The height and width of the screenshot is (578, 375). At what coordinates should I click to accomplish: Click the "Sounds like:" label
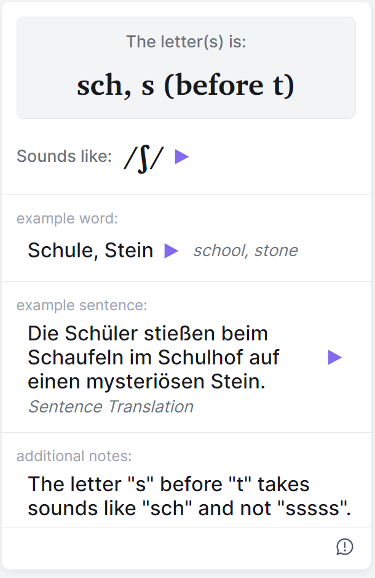[64, 157]
